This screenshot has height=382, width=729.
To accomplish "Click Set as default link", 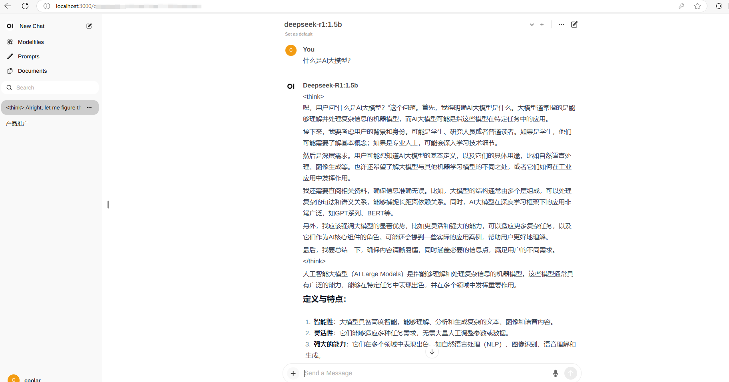I will coord(299,34).
